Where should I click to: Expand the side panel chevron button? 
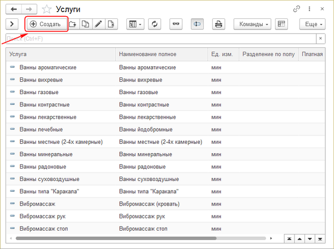point(12,24)
